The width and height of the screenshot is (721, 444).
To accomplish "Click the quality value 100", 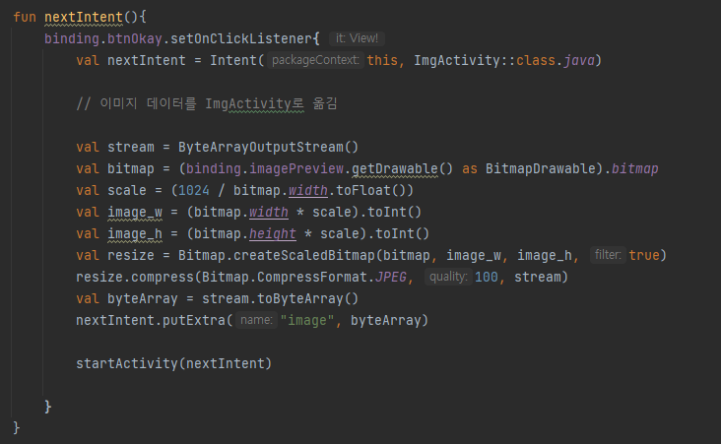I will pos(486,277).
